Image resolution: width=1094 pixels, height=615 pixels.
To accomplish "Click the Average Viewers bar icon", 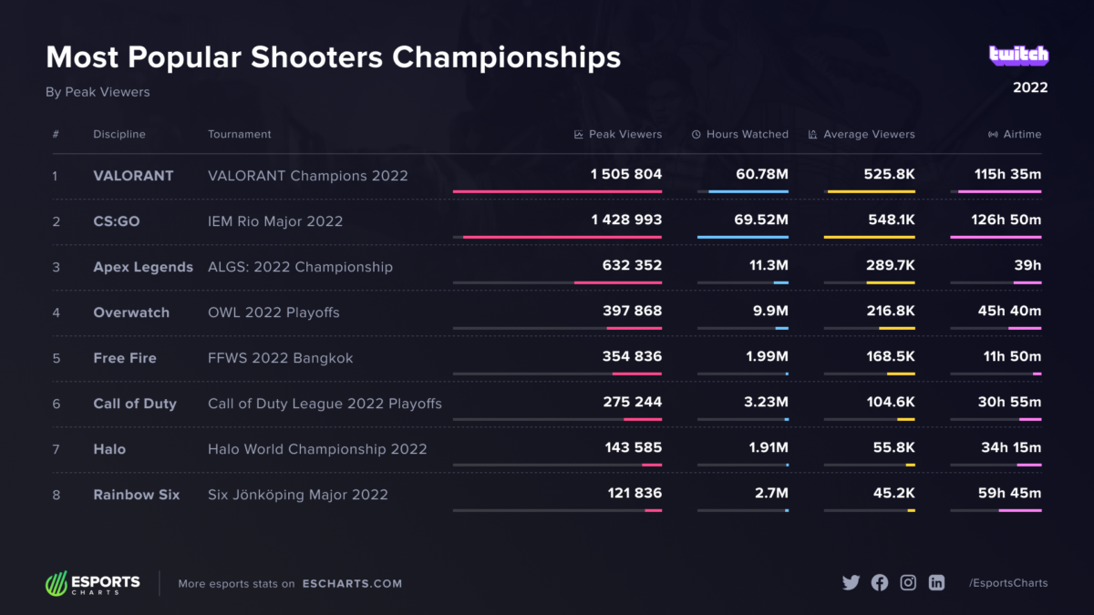I will [x=812, y=135].
